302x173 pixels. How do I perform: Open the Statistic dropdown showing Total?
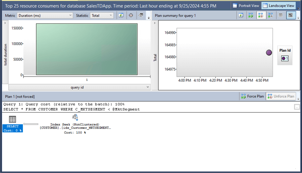[x=102, y=15]
